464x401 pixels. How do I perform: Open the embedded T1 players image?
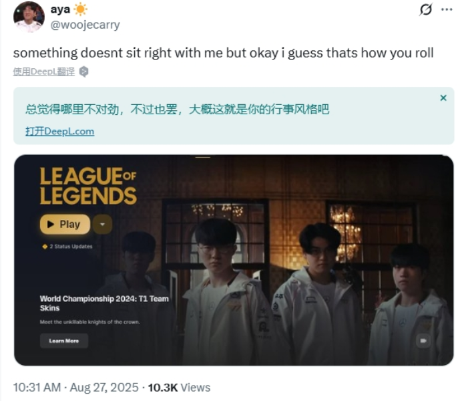click(234, 260)
